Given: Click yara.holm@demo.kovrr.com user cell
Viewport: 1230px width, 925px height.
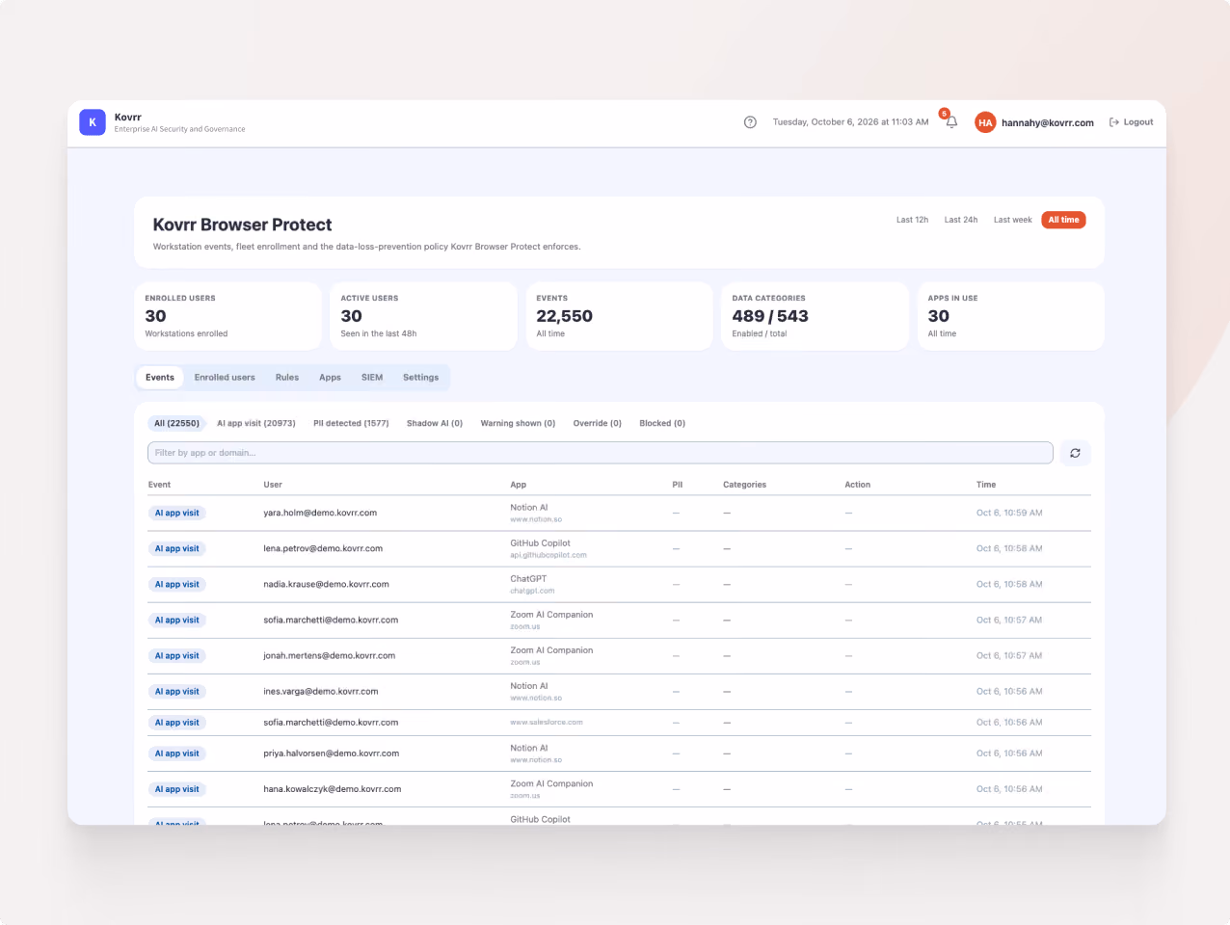Looking at the screenshot, I should pyautogui.click(x=320, y=514).
